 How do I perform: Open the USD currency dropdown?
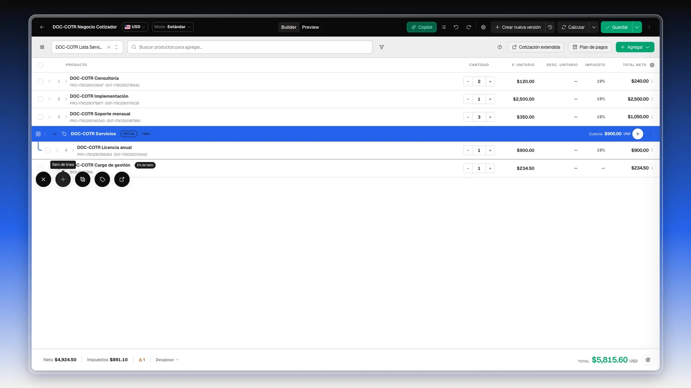point(135,27)
